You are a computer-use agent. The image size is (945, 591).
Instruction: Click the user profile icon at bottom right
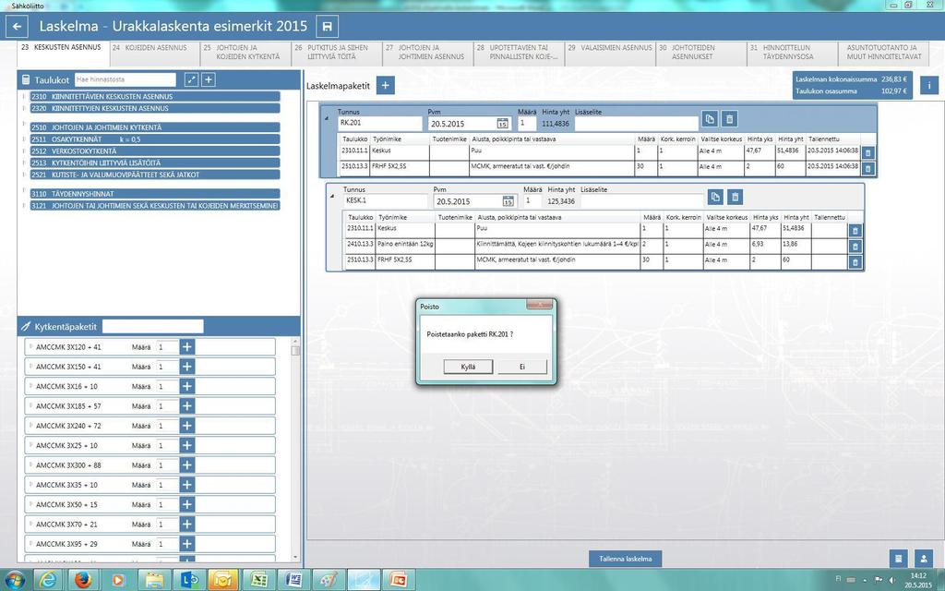click(x=923, y=559)
